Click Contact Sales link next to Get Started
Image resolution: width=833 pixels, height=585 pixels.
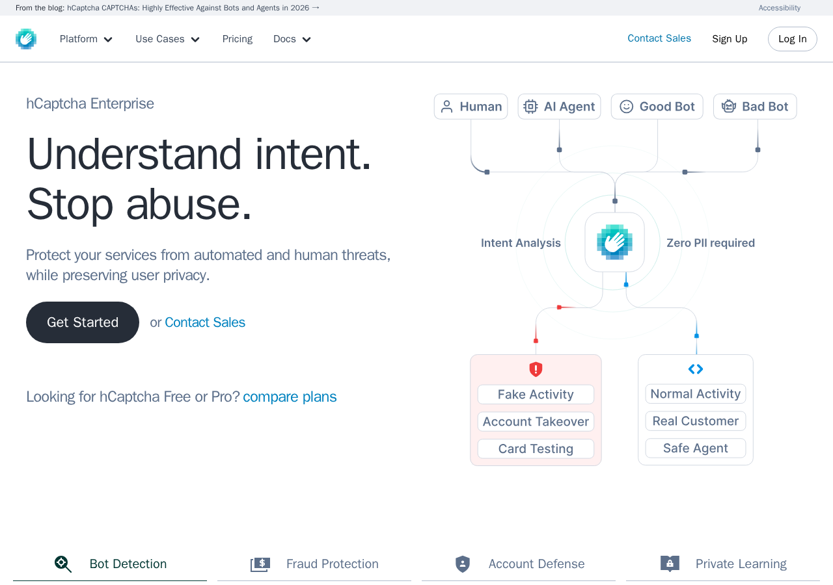click(205, 322)
